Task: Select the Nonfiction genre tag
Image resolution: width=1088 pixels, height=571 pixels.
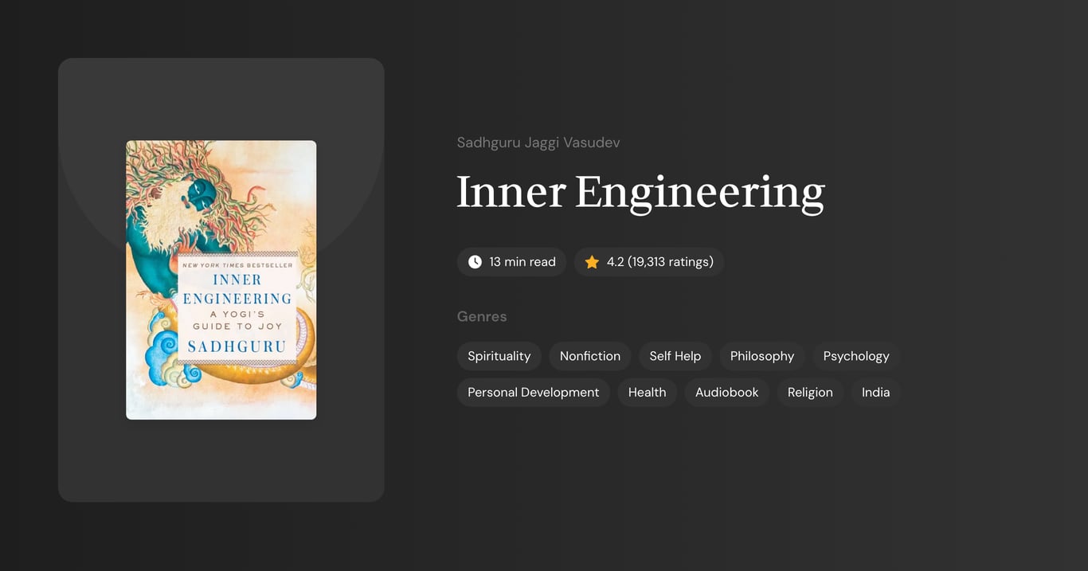Action: click(589, 356)
